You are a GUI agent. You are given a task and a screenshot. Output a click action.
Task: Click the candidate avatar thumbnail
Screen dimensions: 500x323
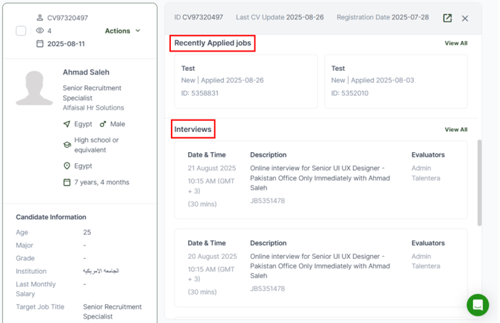pyautogui.click(x=34, y=89)
